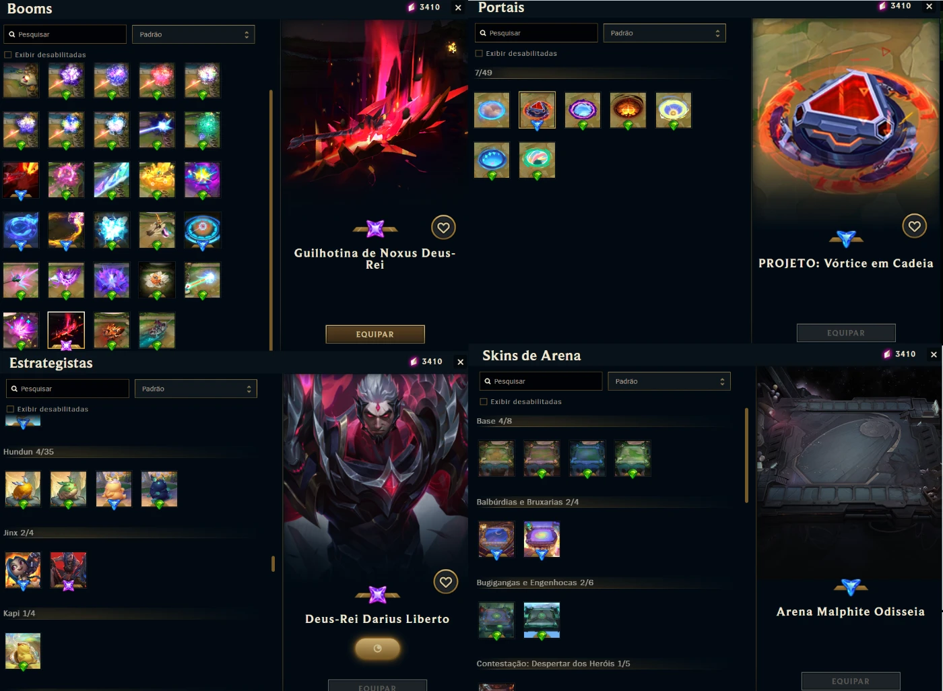The width and height of the screenshot is (943, 691).
Task: Select first arena under Balbúrdias e Bruxarias
Action: click(x=496, y=539)
